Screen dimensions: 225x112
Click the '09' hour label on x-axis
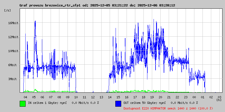pyautogui.click(x=67, y=97)
